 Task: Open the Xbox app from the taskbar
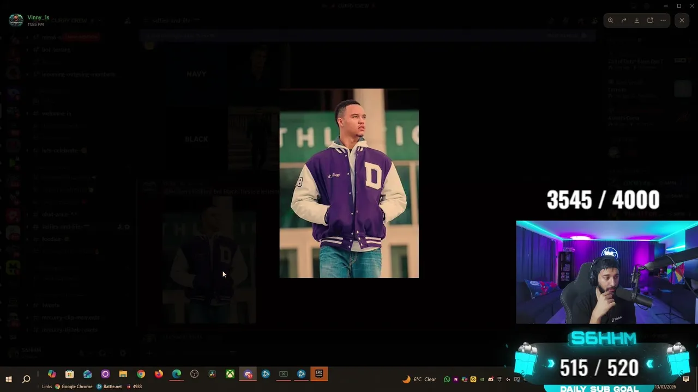[230, 374]
